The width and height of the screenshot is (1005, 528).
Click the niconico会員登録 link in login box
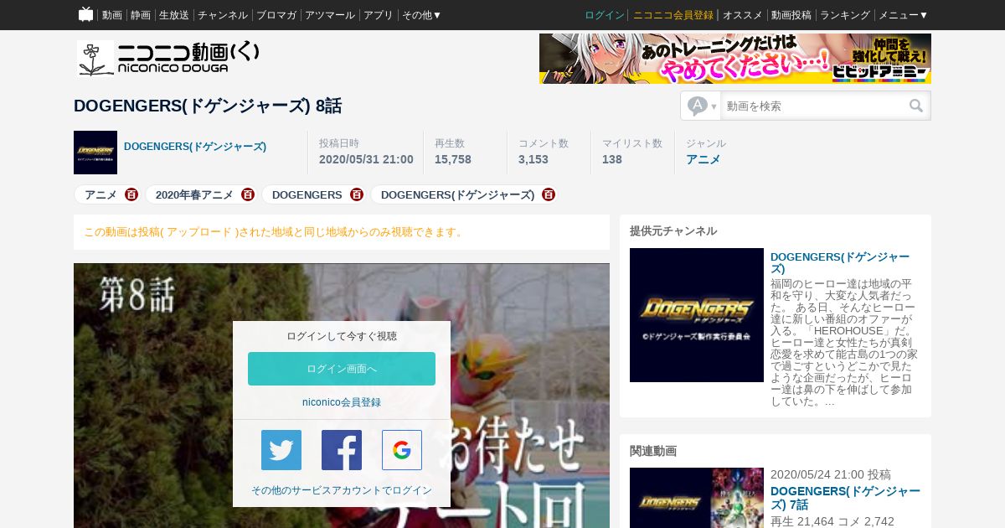[x=342, y=402]
